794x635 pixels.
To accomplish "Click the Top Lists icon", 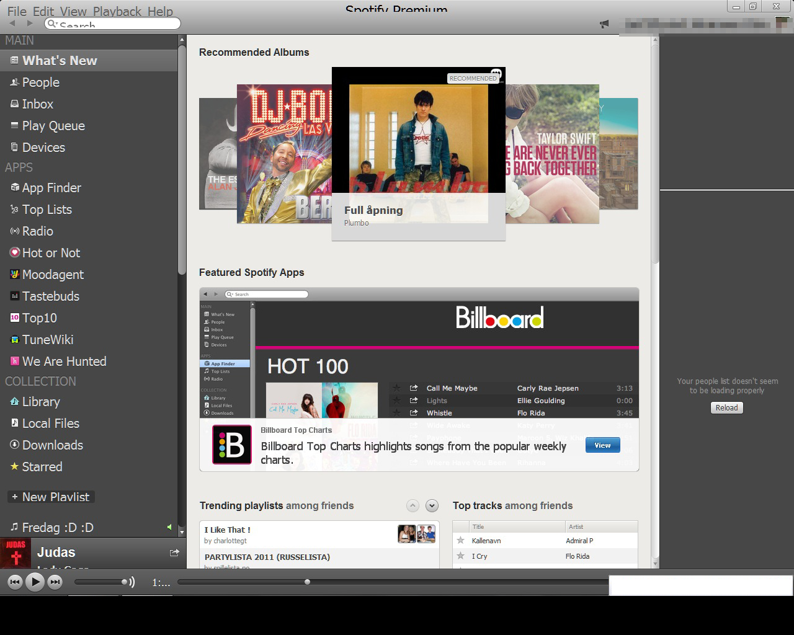I will [14, 210].
